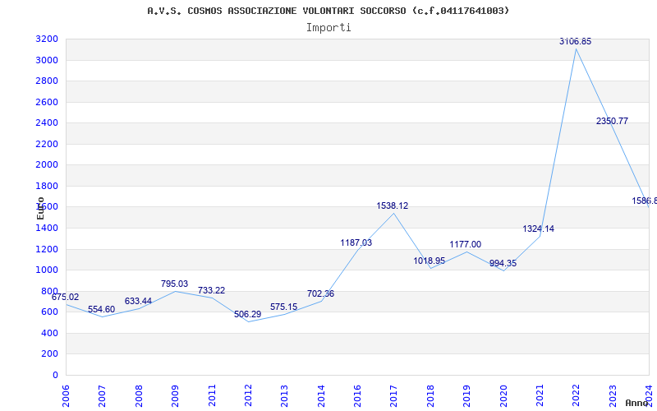The image size is (657, 411).
Task: Select the 3106.85 peak data label
Action: [x=576, y=42]
